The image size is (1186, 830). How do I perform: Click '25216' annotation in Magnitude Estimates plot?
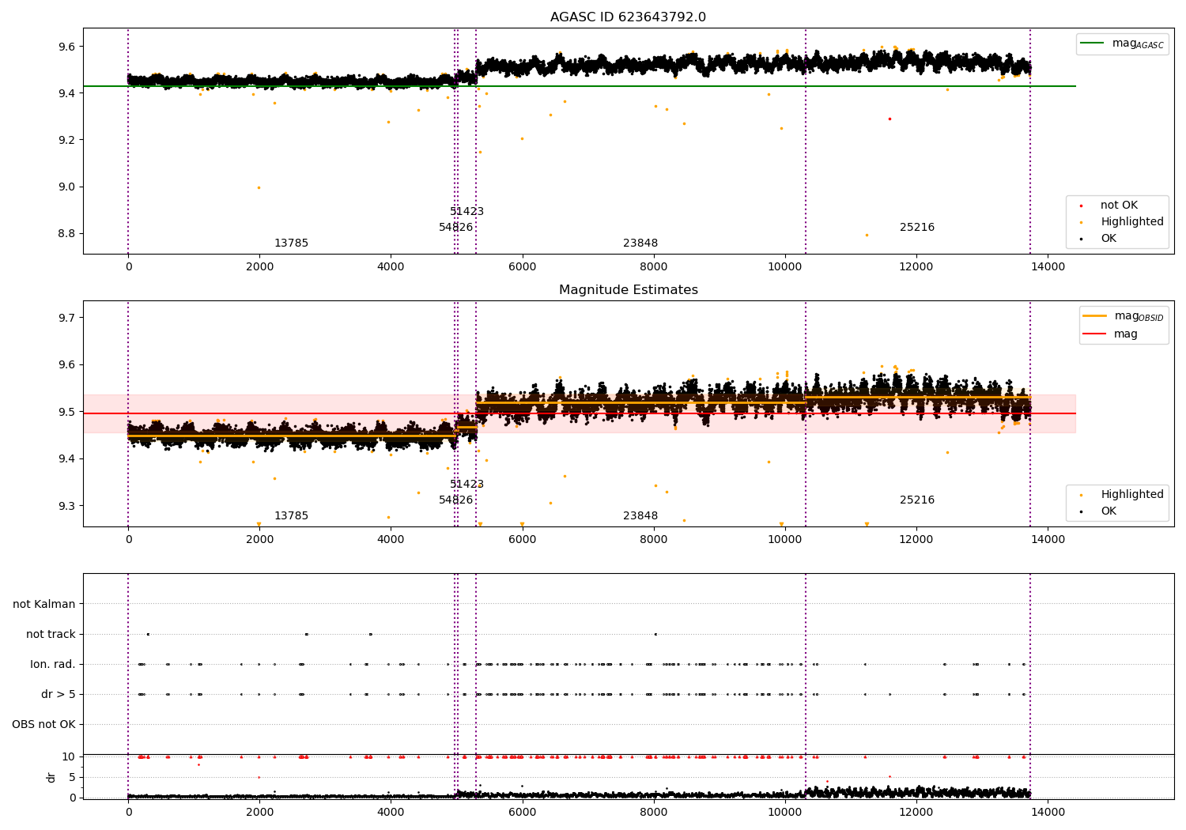[x=917, y=500]
